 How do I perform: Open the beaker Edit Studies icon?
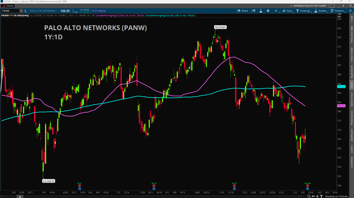coord(261,11)
